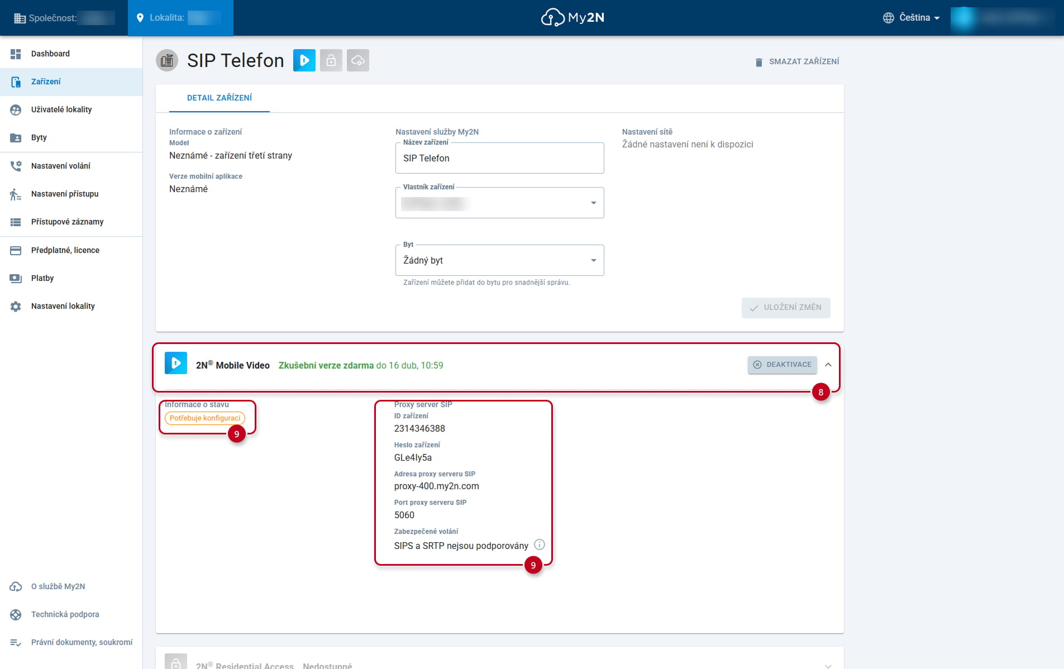Open the Byt dropdown showing Žádný byt
1064x669 pixels.
pos(499,260)
